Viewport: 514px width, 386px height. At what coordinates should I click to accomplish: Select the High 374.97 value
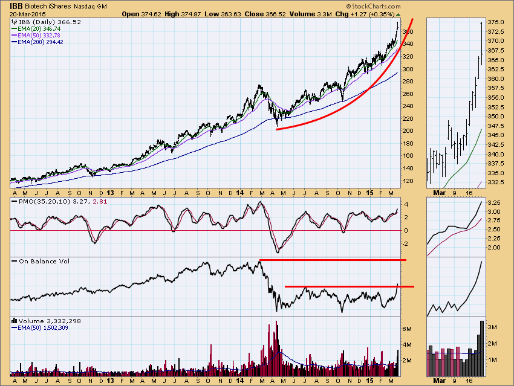(183, 14)
